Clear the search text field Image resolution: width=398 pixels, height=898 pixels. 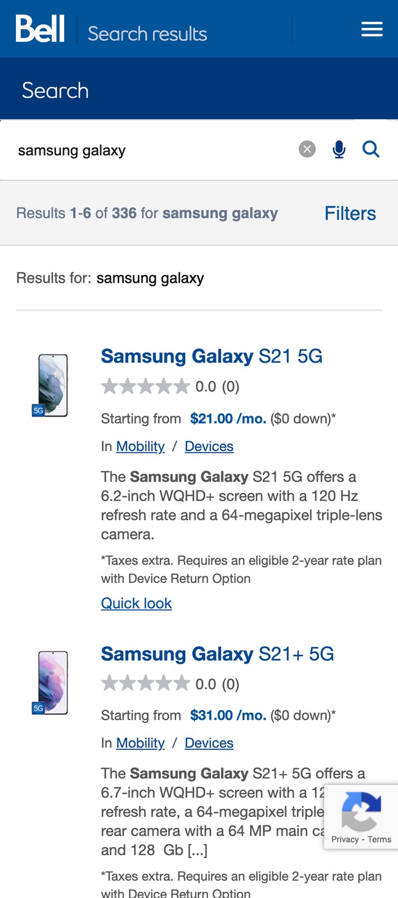tap(307, 150)
